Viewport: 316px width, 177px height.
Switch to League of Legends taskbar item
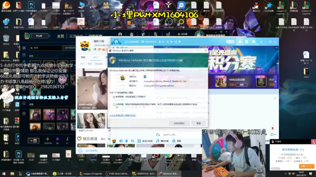91,173
